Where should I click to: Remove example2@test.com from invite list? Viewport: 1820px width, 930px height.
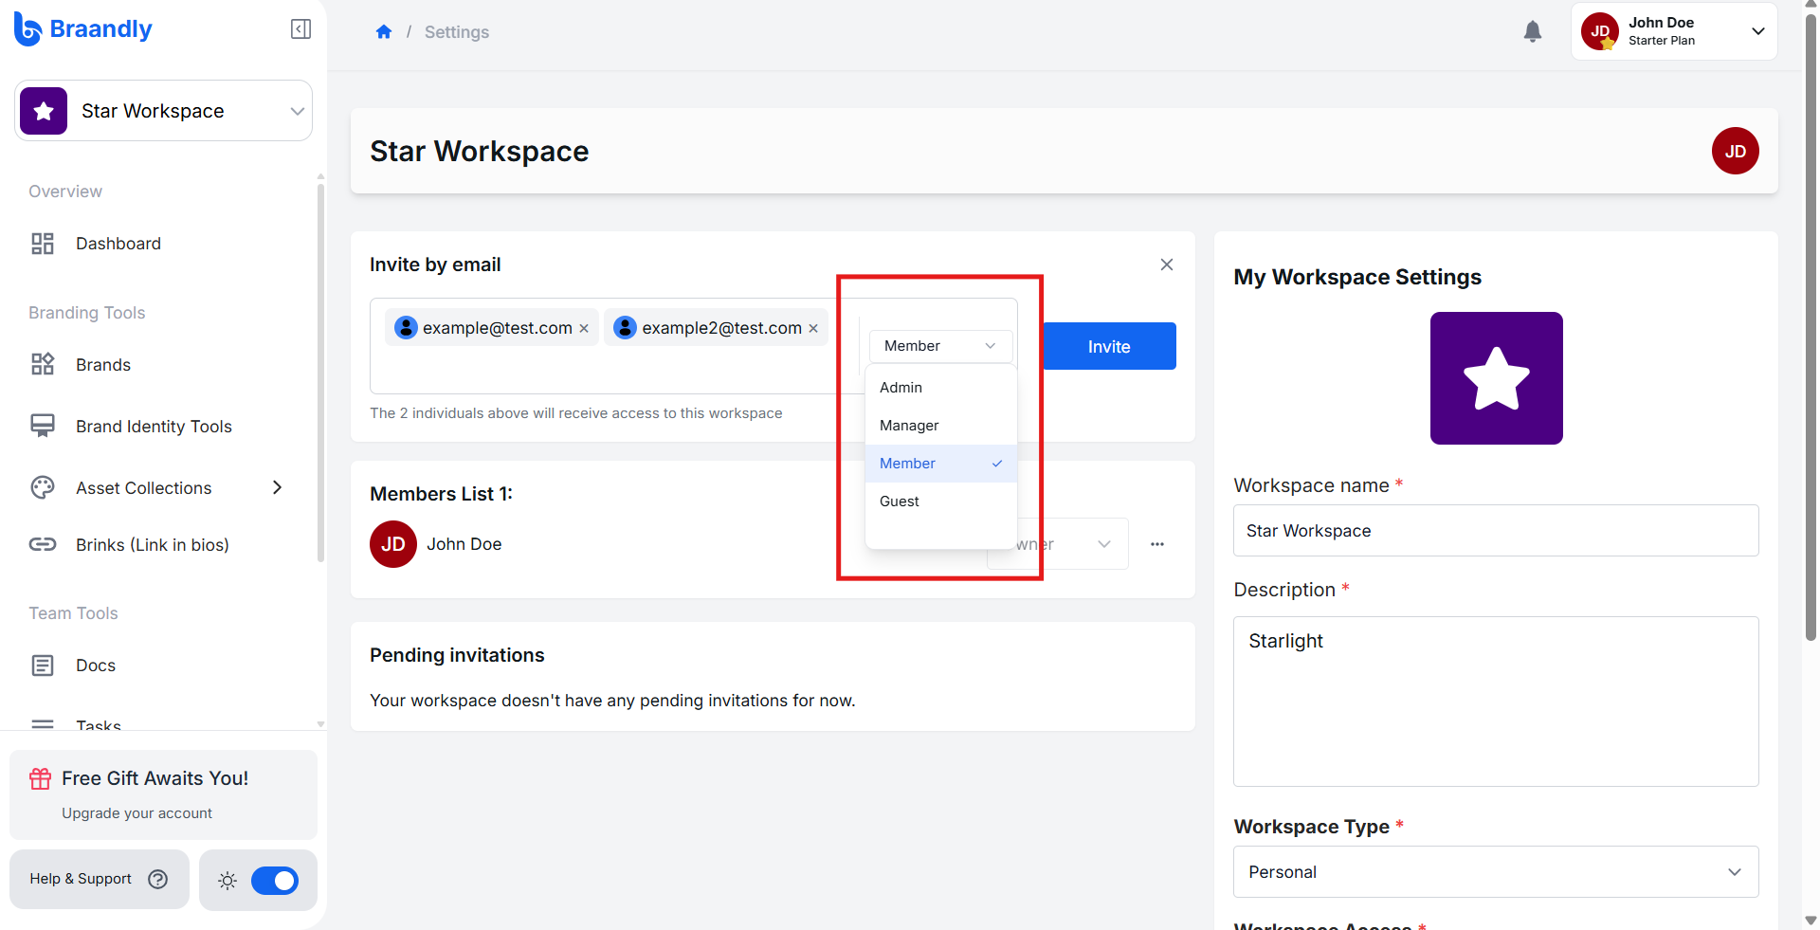click(x=813, y=328)
